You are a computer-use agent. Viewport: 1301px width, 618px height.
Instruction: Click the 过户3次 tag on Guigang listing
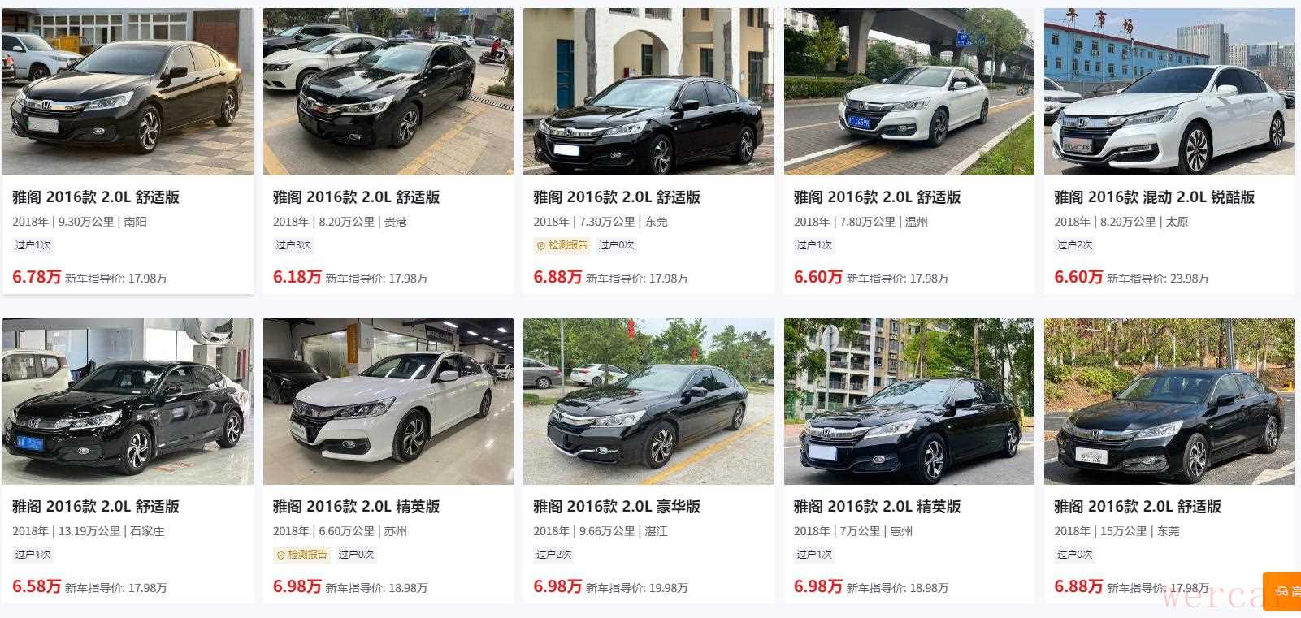[293, 245]
